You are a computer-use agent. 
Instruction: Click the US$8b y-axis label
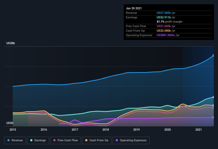11,43
